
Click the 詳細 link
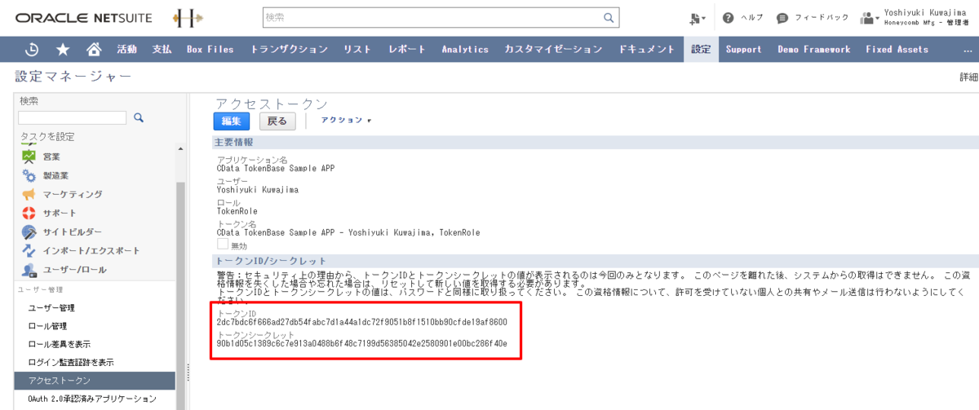(968, 77)
